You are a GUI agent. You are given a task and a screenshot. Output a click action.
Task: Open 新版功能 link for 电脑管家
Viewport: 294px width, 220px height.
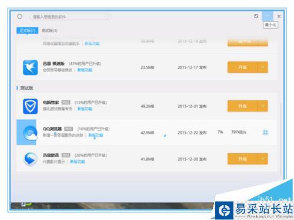[x=85, y=109]
